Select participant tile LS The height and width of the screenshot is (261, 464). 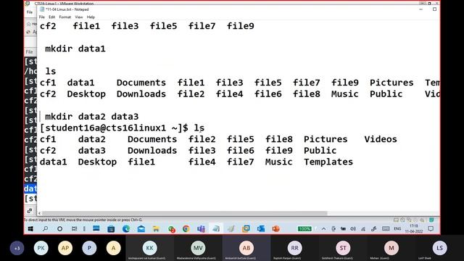pos(439,248)
